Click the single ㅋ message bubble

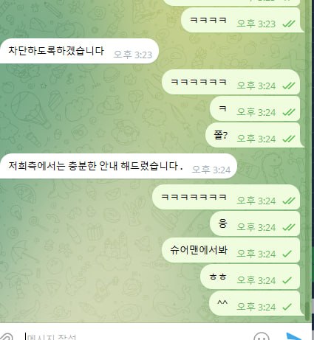255,108
